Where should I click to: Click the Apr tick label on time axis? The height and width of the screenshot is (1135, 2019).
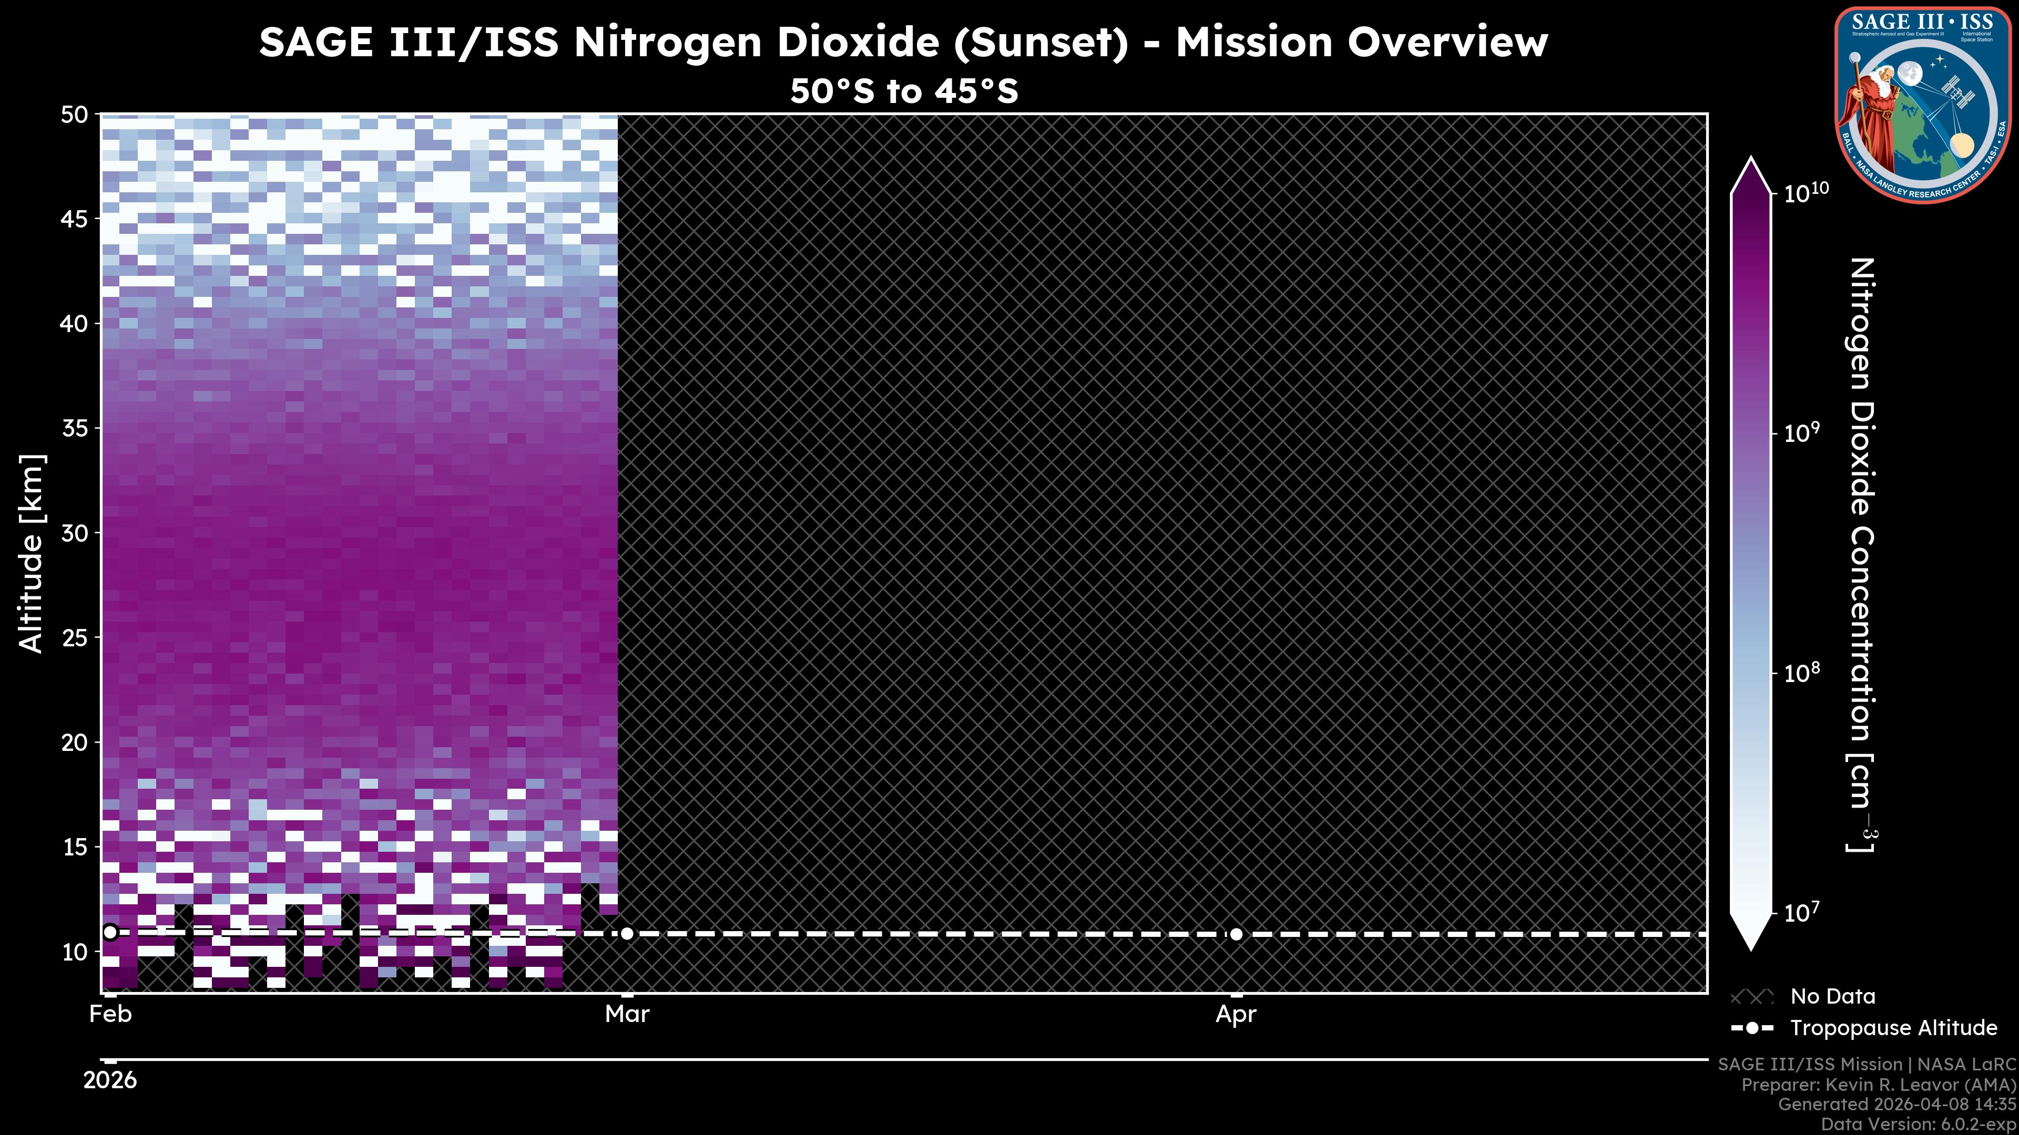click(1236, 1014)
